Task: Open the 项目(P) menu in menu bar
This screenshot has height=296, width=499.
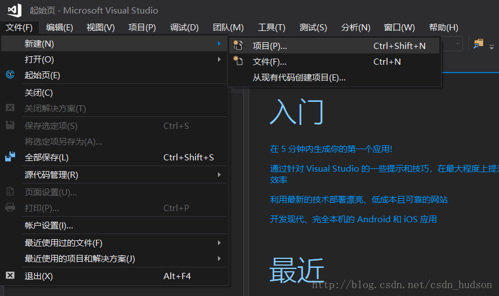Action: [x=142, y=28]
